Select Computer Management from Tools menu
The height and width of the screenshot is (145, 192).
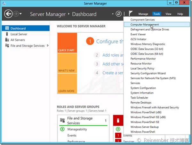[145, 25]
